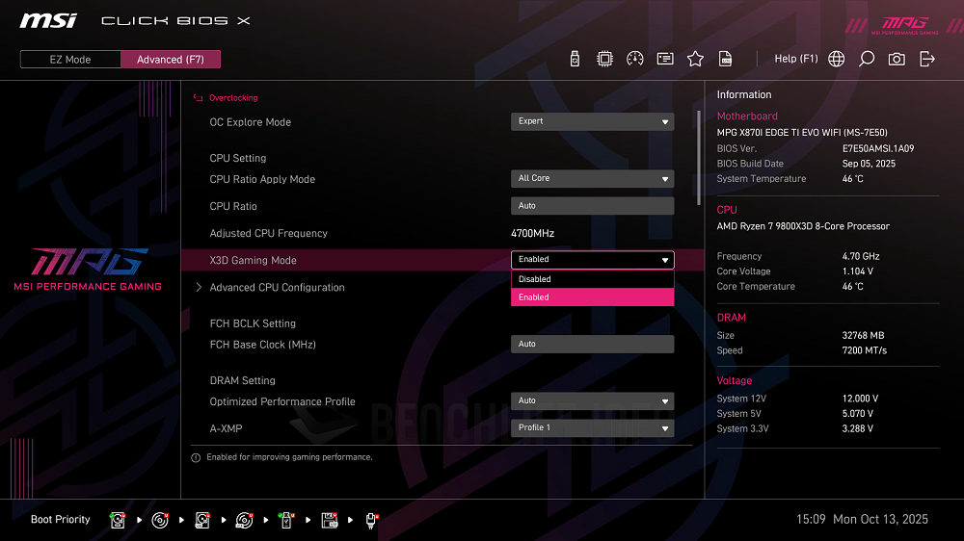Choose the highlighted Enabled option in list
This screenshot has width=964, height=541.
pos(592,297)
